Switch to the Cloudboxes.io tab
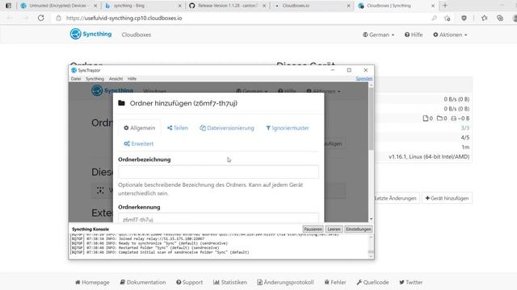Screen dimensions: 517x290 coord(312,6)
